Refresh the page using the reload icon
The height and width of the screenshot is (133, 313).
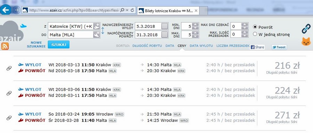tap(132, 10)
